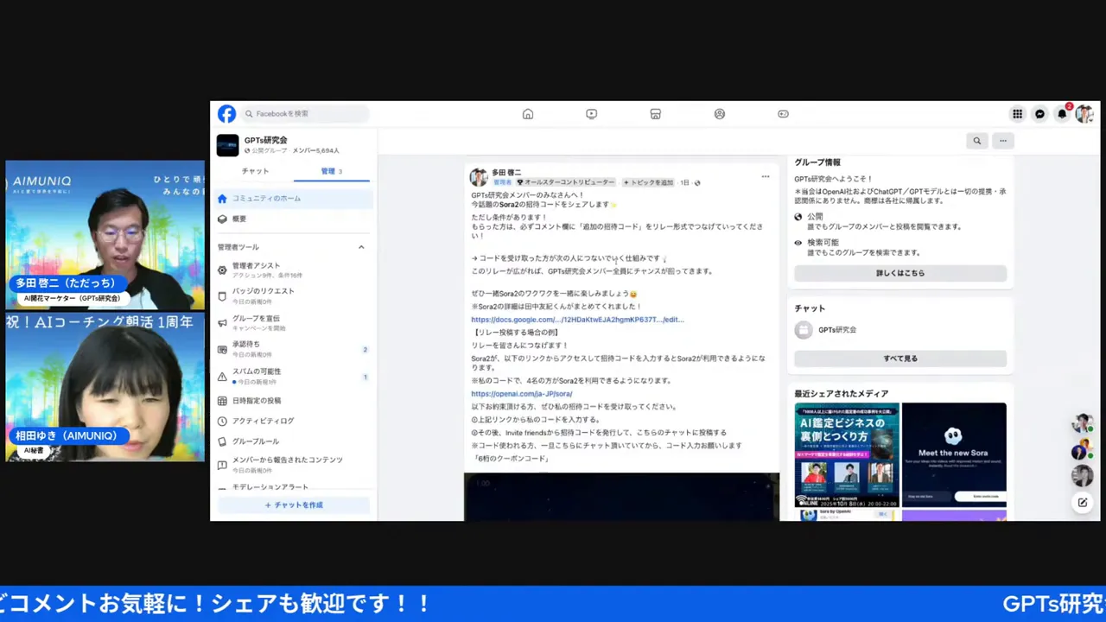Collapse the 管理者ツール section
The height and width of the screenshot is (622, 1106).
click(x=361, y=247)
